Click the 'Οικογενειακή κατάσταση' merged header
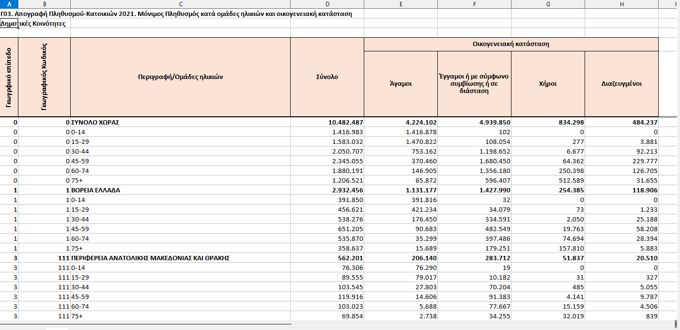 point(511,44)
